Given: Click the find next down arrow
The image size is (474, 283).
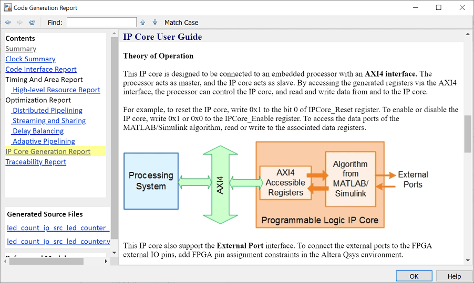Looking at the screenshot, I should point(155,23).
